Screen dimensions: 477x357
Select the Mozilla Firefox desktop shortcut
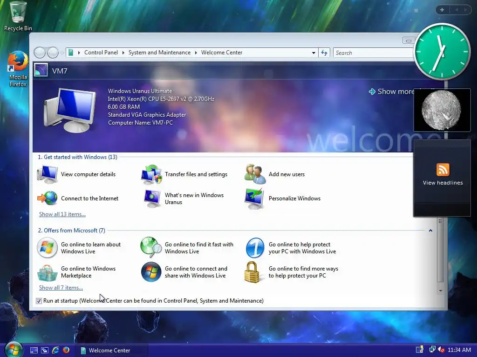pos(18,69)
